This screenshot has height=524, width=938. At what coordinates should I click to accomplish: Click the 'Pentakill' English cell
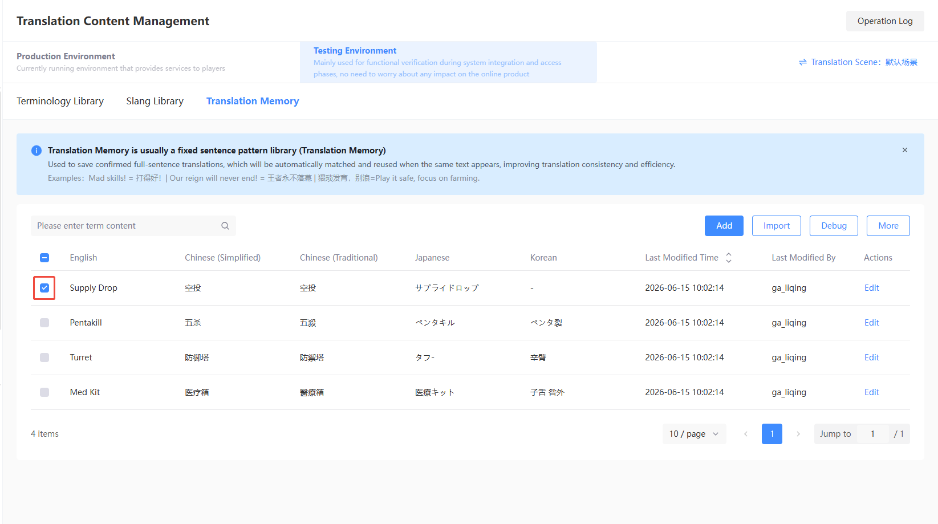86,323
